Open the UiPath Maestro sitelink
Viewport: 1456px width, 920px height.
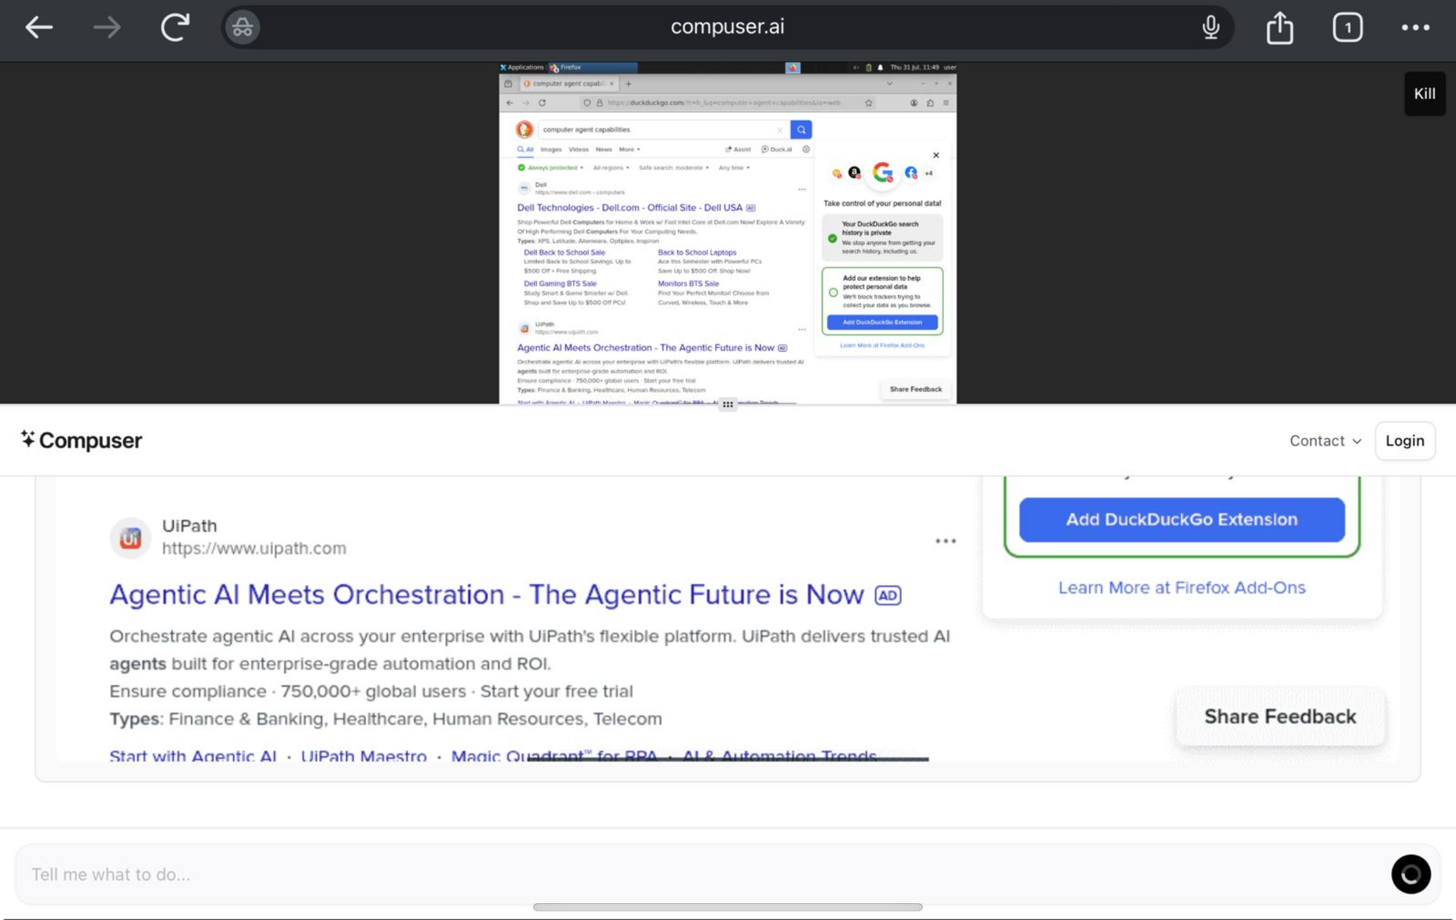pos(363,755)
